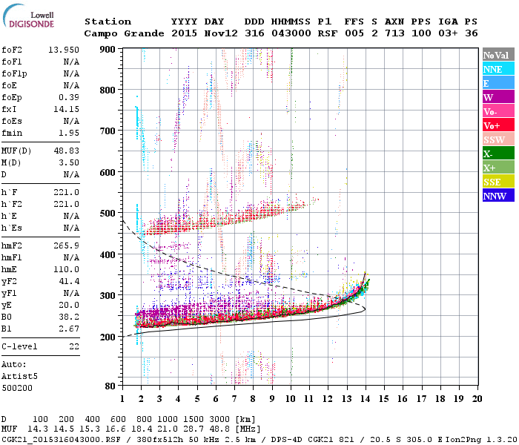This screenshot has width=519, height=445.
Task: Select the SSW salmon legend swatch
Action: point(498,139)
